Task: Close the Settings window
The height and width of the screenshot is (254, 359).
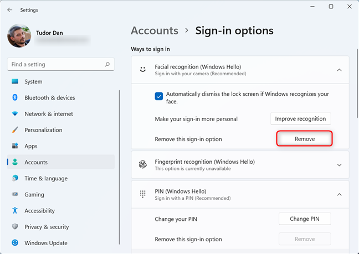Action: click(x=350, y=7)
